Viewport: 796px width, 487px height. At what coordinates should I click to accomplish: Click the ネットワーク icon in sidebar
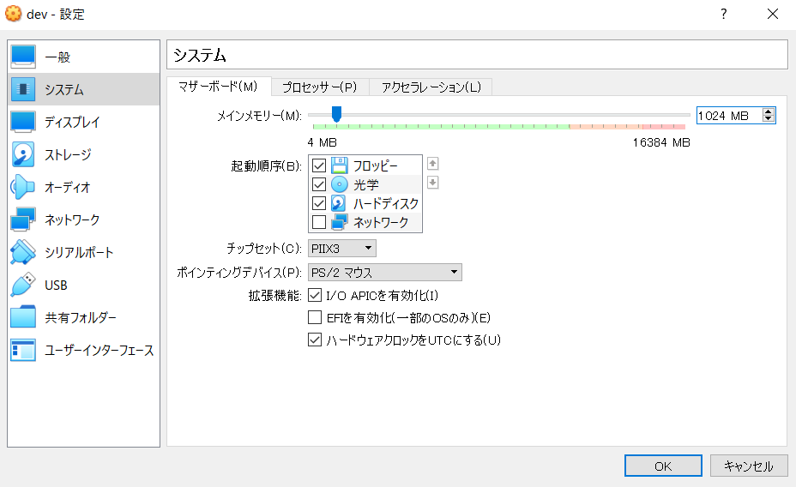(x=23, y=219)
